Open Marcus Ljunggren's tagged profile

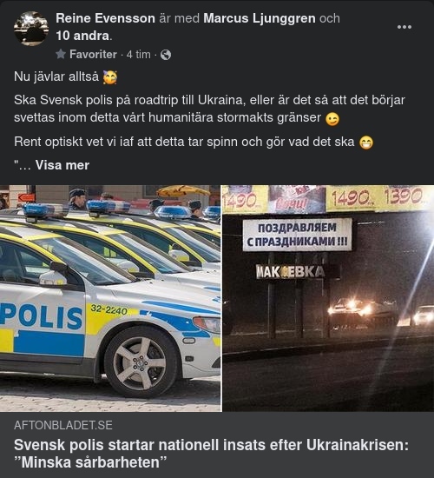pos(260,18)
